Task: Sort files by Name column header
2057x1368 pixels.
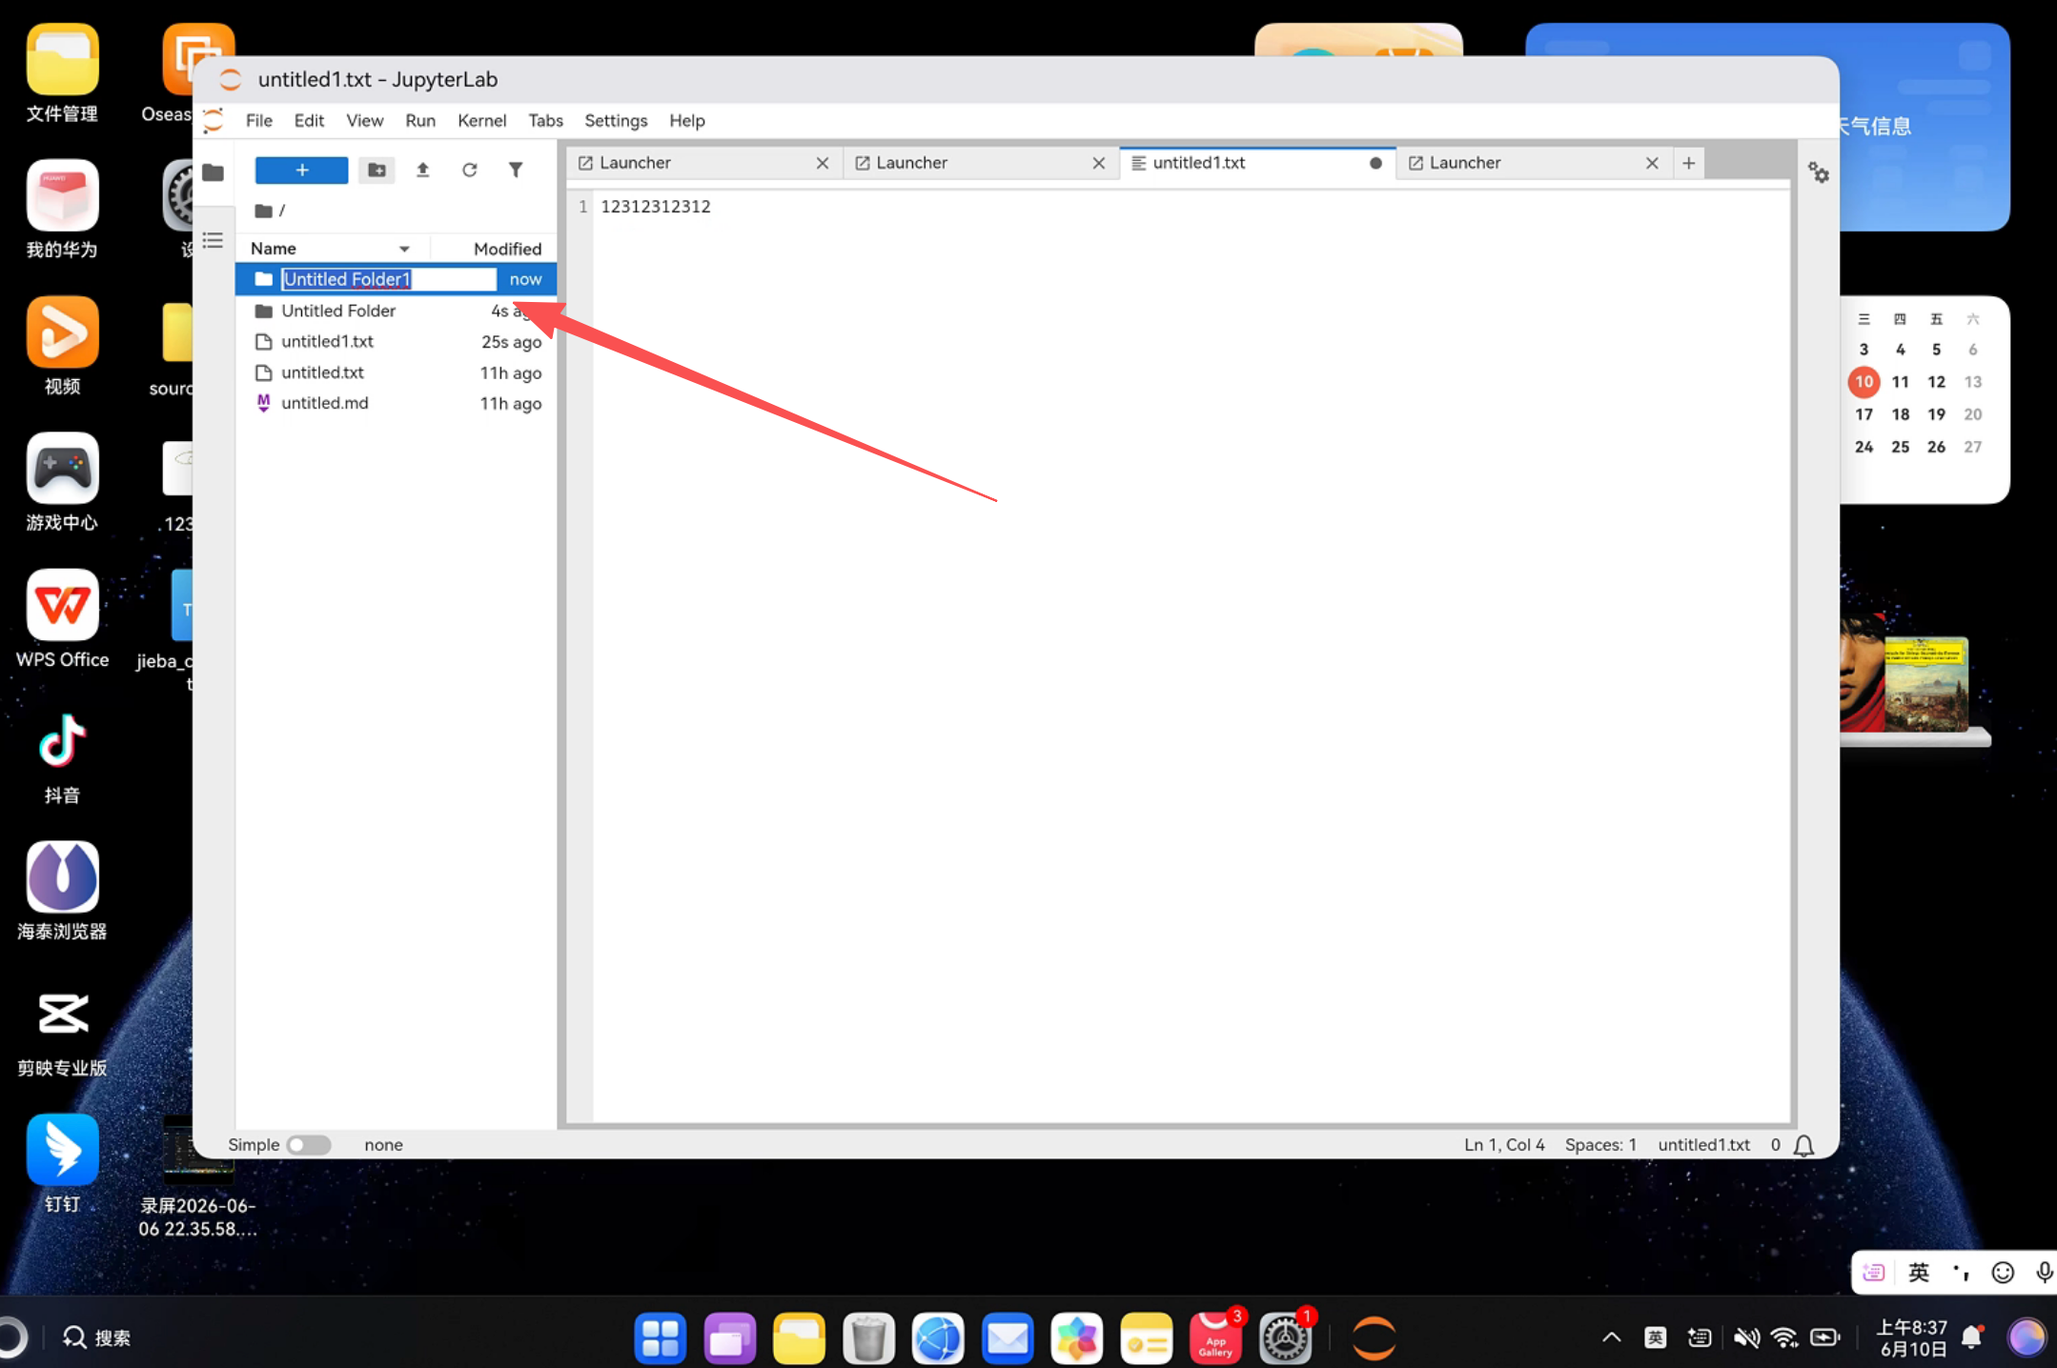Action: click(332, 249)
